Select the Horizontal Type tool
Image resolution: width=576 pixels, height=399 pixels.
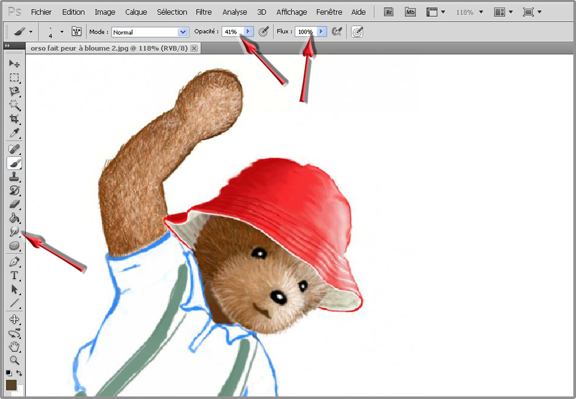point(14,276)
